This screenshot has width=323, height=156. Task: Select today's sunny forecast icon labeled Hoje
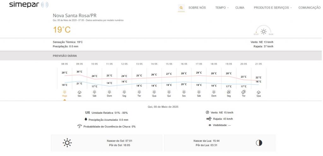(65, 92)
